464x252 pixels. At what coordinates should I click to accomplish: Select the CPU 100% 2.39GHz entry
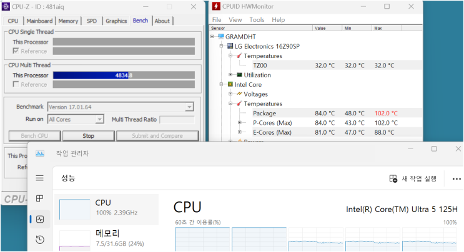107,209
